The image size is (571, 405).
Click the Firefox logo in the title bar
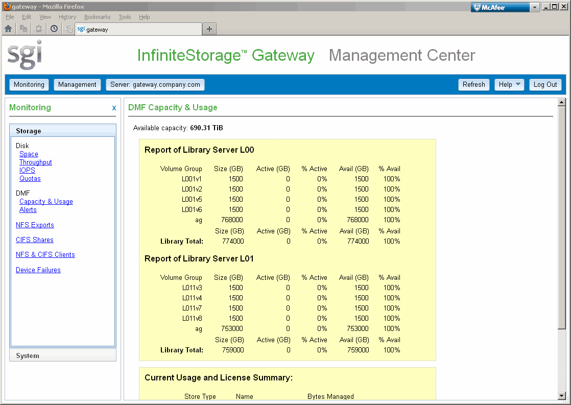pyautogui.click(x=7, y=6)
